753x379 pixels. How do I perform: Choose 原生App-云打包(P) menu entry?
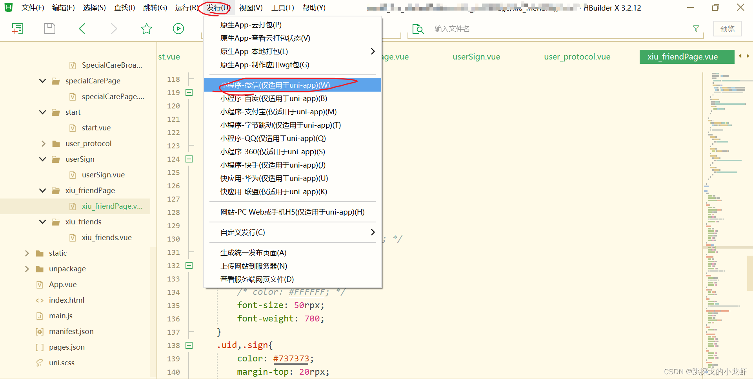pyautogui.click(x=293, y=25)
